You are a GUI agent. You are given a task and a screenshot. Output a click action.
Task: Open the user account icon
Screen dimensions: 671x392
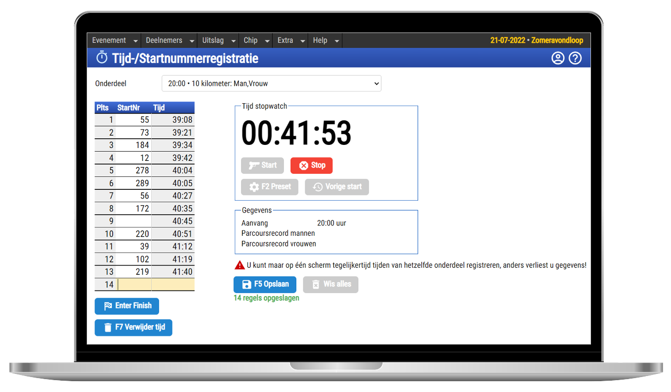pyautogui.click(x=558, y=58)
